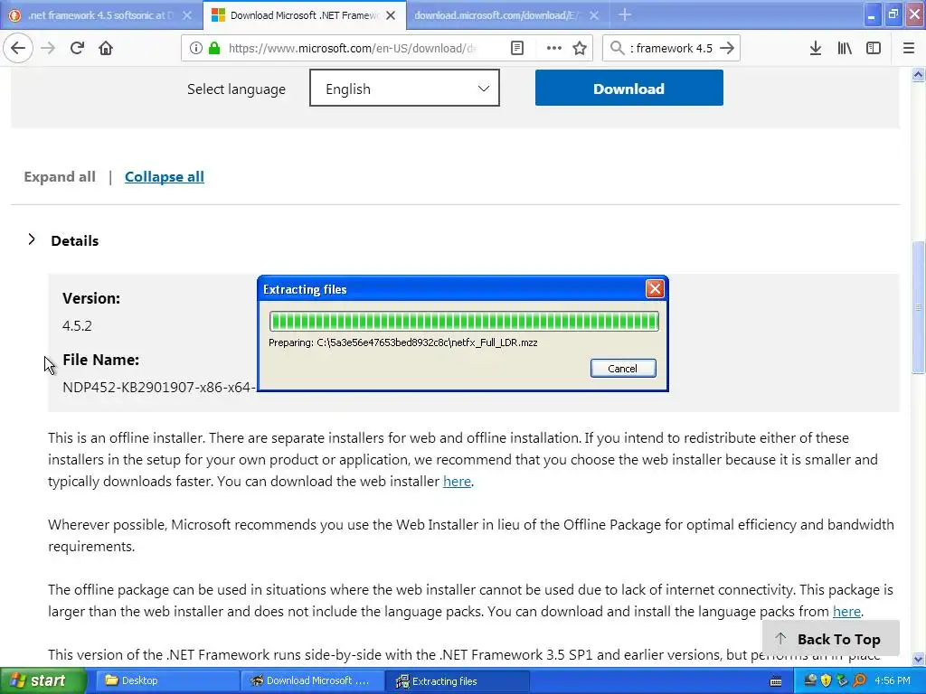Open the library bookshelf icon
Image resolution: width=926 pixels, height=694 pixels.
coord(845,48)
